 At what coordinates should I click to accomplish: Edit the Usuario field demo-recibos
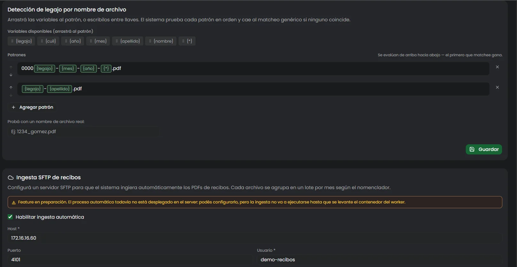(379, 260)
